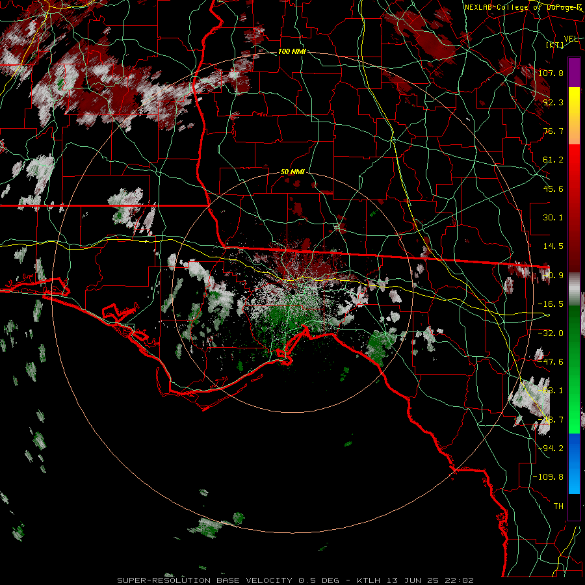
Task: Click the -47.6 legend value
Action: click(551, 362)
